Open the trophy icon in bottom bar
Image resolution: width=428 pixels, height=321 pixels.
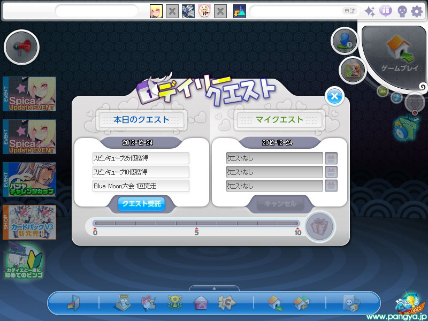pyautogui.click(x=175, y=303)
